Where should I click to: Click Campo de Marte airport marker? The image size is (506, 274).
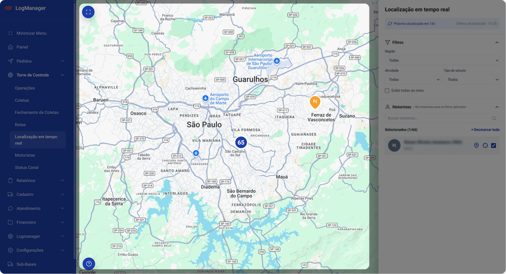[205, 98]
